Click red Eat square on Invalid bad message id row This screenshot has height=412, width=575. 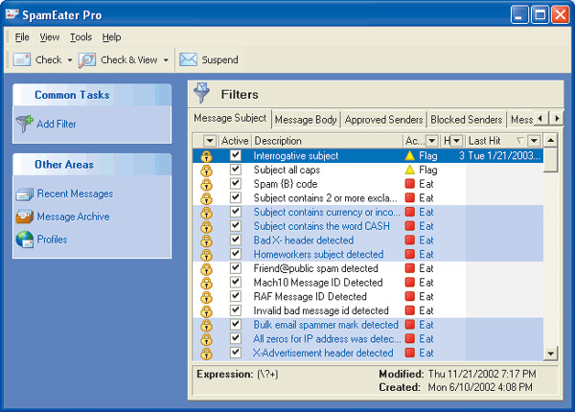click(410, 310)
